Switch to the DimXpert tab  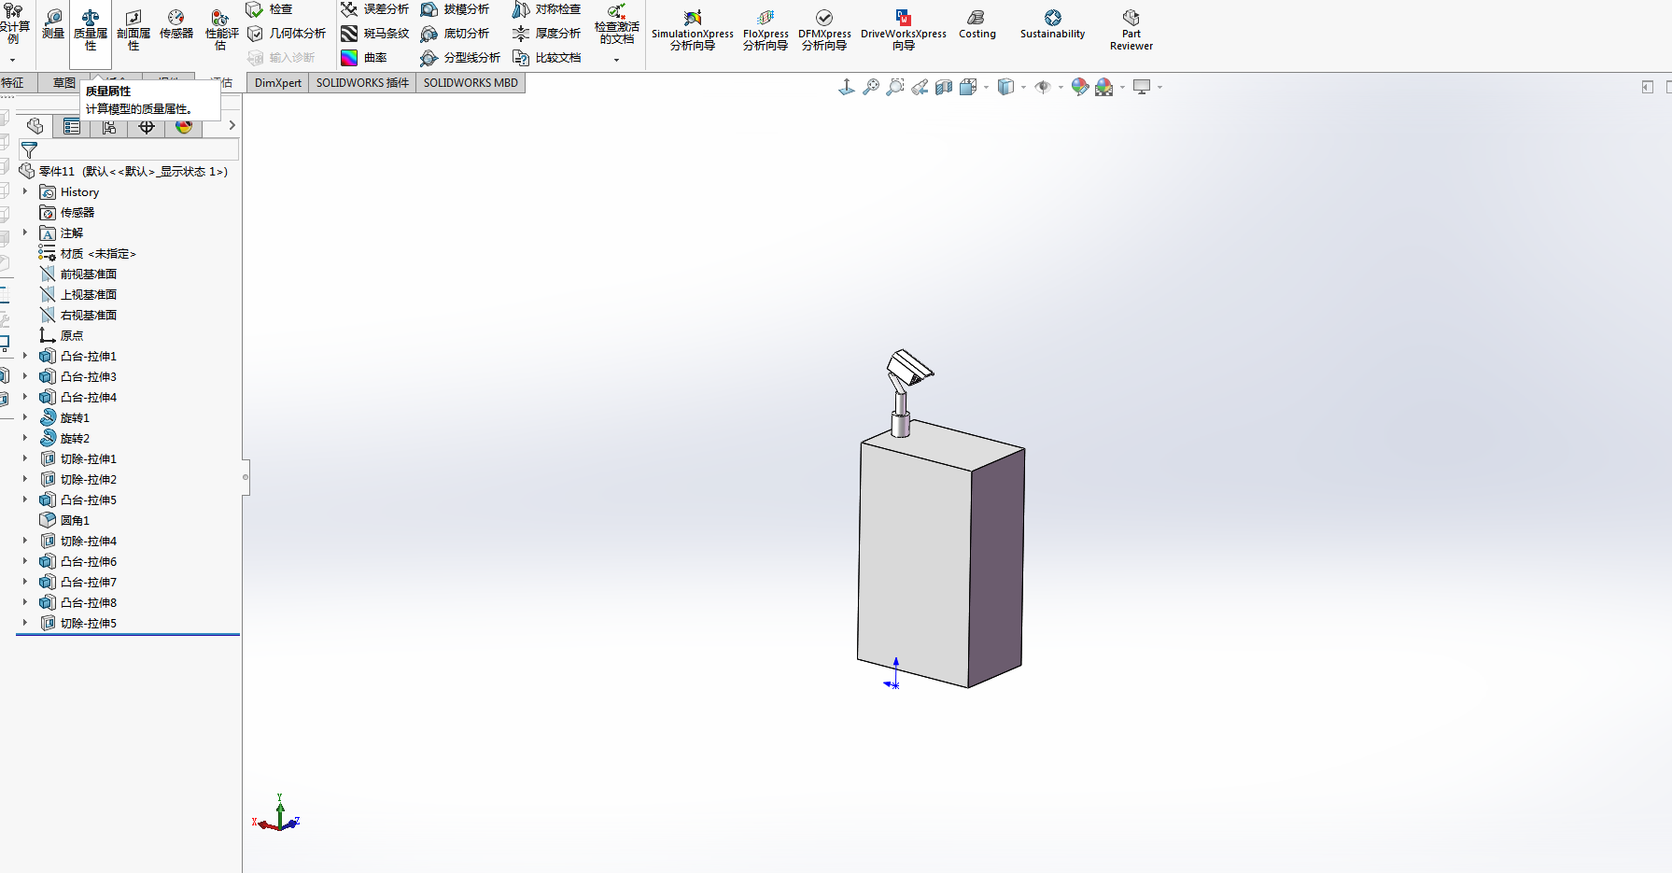click(x=277, y=83)
